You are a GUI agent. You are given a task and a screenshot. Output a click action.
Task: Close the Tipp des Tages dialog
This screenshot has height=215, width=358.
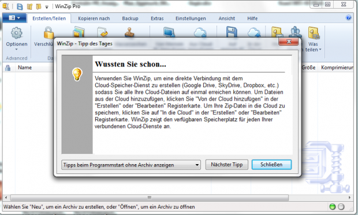click(289, 42)
